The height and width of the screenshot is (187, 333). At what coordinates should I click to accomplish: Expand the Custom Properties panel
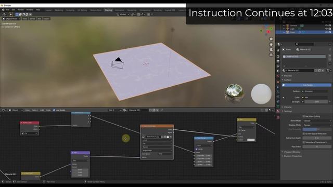click(292, 156)
